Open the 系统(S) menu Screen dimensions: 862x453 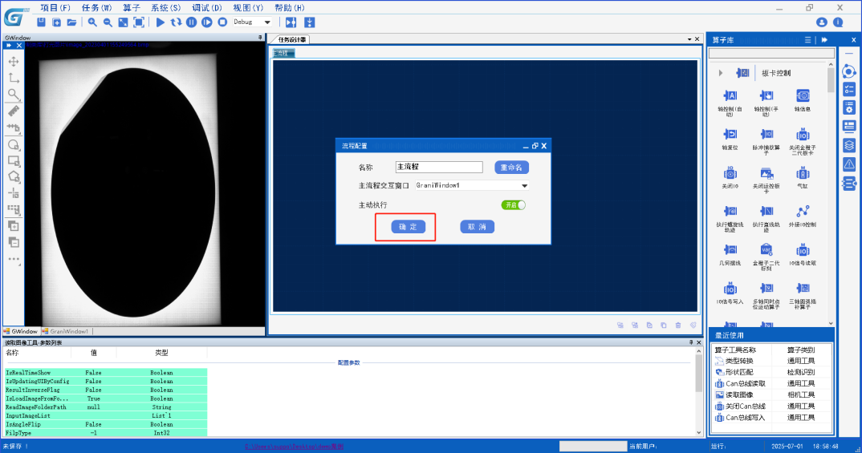(166, 8)
